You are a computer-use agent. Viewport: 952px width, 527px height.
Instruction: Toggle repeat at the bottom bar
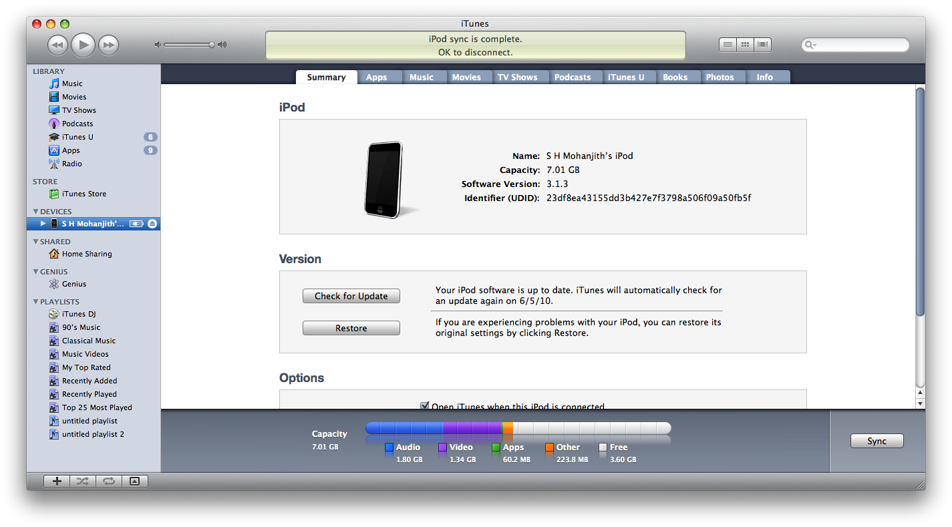(109, 481)
